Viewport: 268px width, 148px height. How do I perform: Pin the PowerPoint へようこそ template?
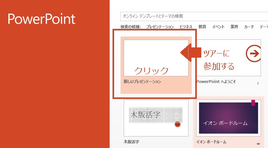point(258,83)
